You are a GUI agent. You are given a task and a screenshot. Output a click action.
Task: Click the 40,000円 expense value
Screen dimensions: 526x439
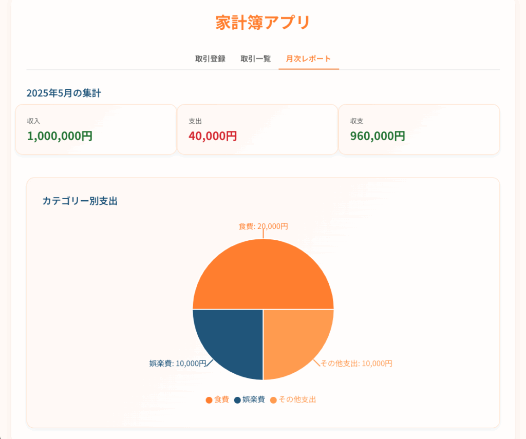pos(213,136)
